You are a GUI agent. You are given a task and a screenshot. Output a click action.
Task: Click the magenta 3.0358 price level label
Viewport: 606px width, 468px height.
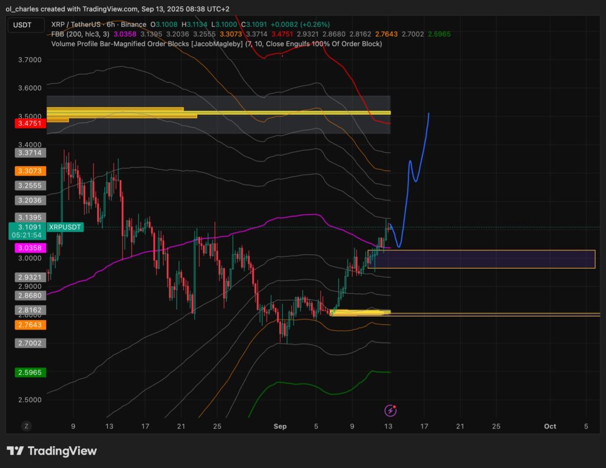[30, 248]
